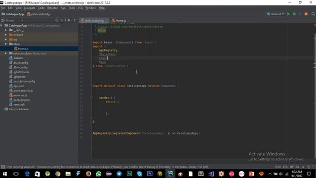316x178 pixels.
Task: Select Home.js in project tree
Action: tap(23, 48)
